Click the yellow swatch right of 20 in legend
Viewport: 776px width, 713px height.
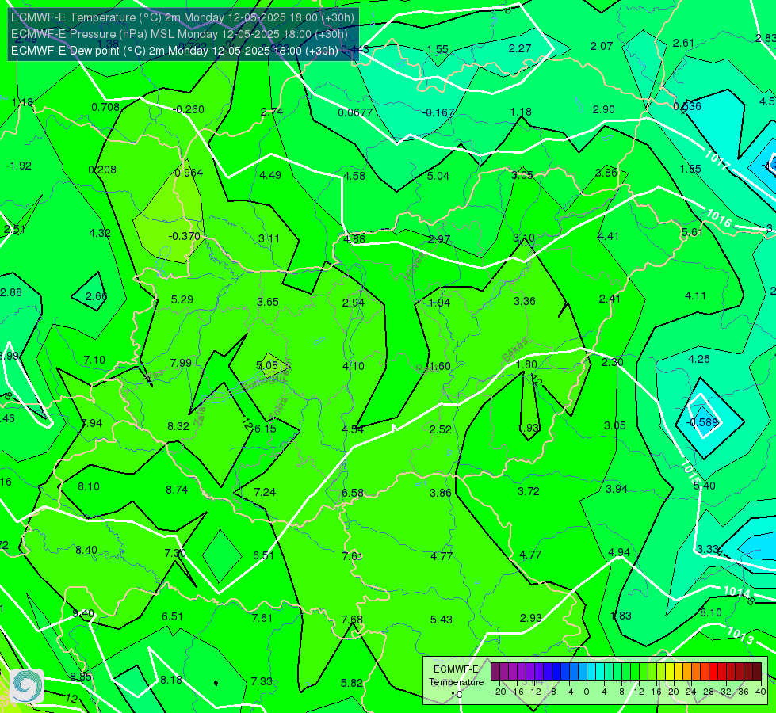coord(678,672)
